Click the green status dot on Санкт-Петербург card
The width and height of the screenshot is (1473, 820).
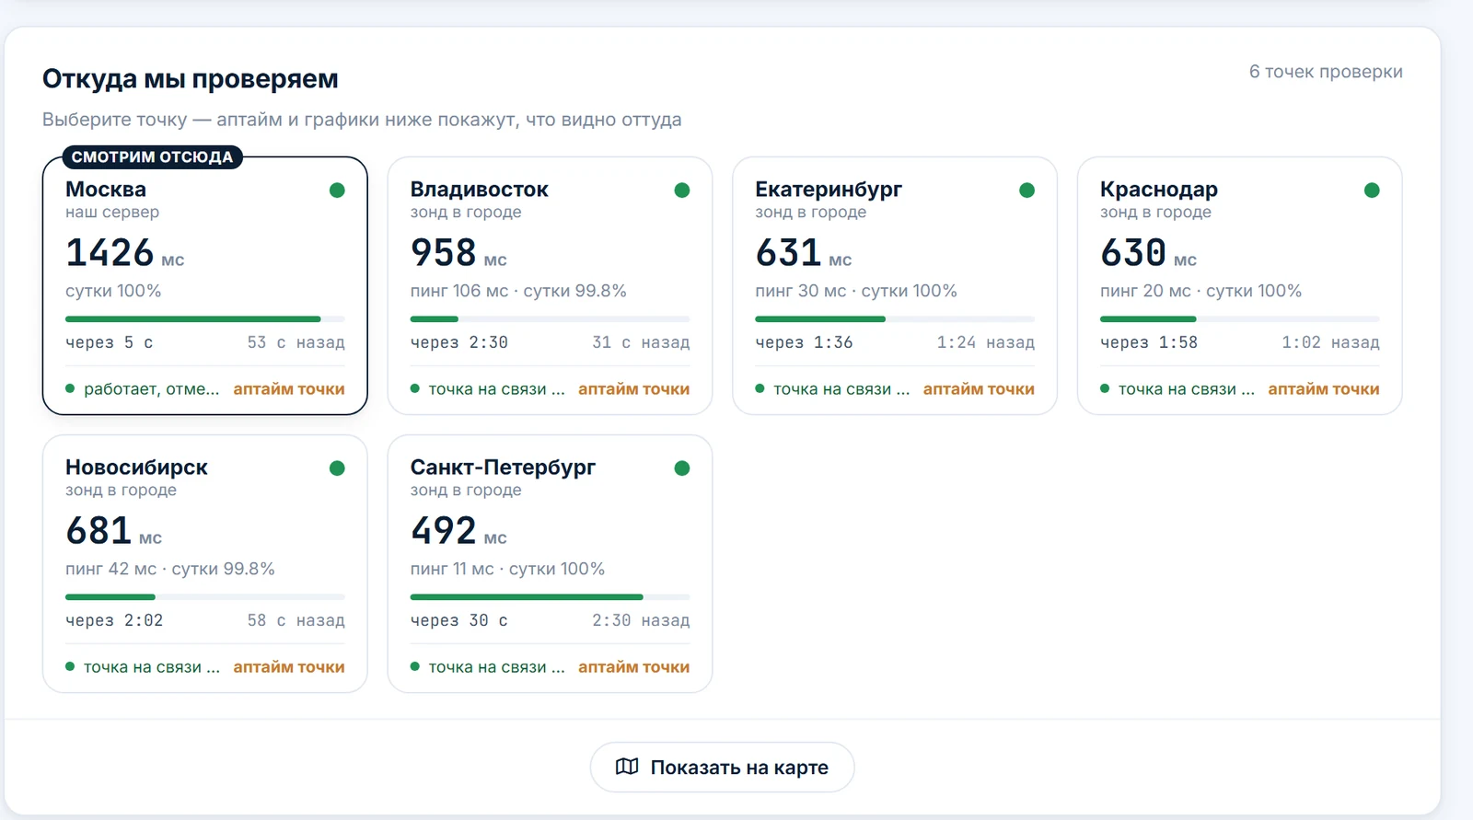click(x=682, y=468)
